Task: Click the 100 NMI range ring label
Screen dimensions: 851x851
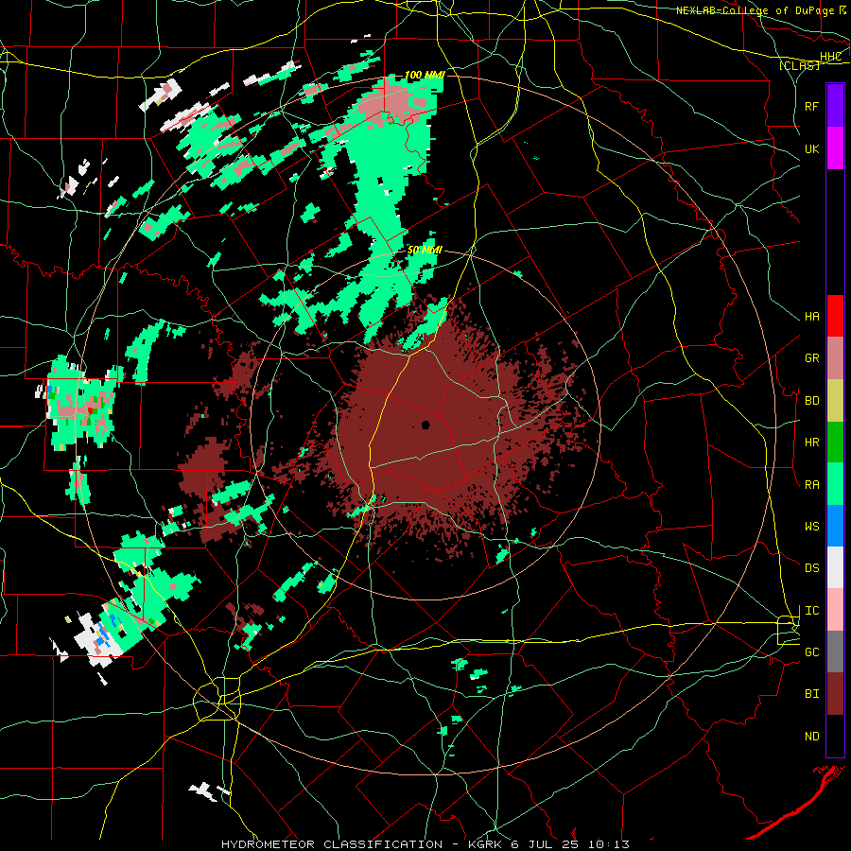Action: pyautogui.click(x=425, y=75)
